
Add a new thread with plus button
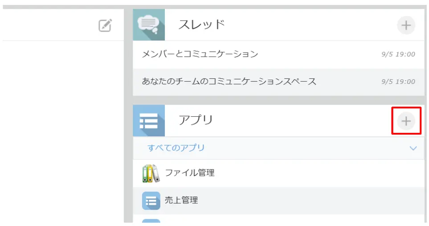point(406,25)
